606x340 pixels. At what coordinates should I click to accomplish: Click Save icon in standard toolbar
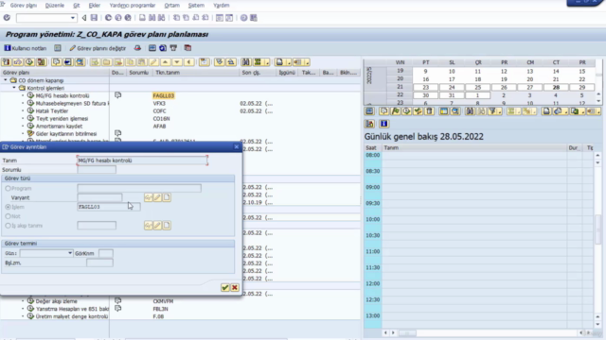[94, 18]
